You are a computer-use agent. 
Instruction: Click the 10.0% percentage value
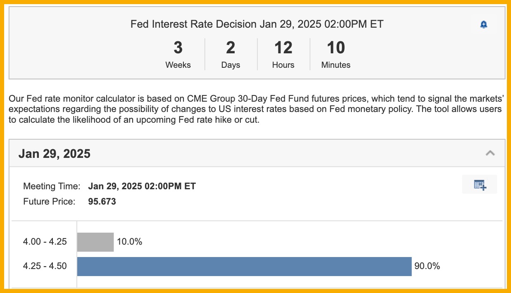point(129,242)
